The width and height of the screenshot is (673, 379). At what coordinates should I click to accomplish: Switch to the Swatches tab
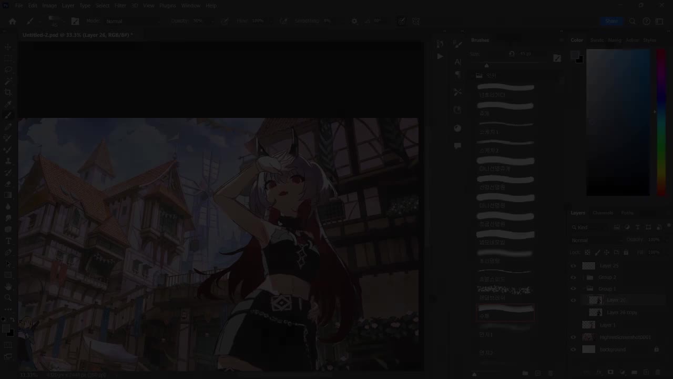coord(597,41)
